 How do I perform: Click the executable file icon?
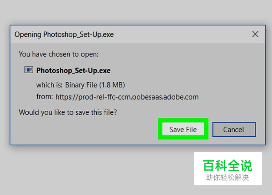coord(29,70)
